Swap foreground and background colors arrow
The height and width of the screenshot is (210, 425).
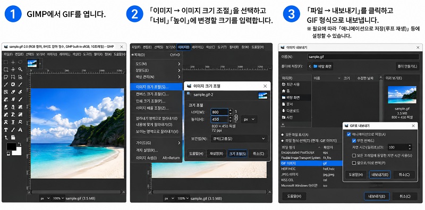pos(19,144)
